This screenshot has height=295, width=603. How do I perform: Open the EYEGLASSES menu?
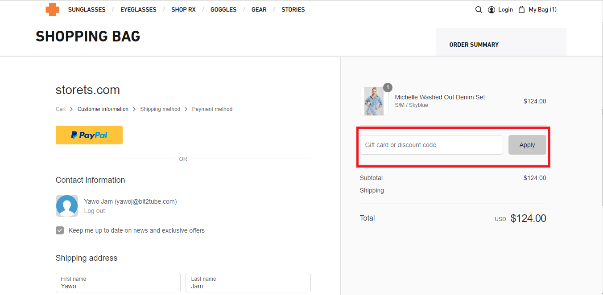[x=138, y=9]
